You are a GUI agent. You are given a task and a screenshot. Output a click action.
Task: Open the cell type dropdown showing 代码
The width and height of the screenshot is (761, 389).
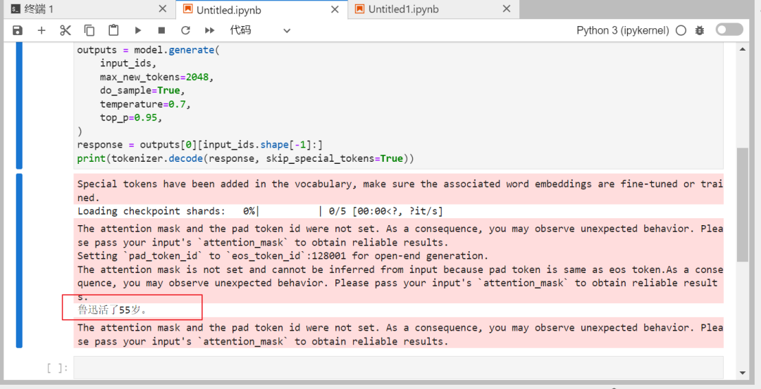259,30
